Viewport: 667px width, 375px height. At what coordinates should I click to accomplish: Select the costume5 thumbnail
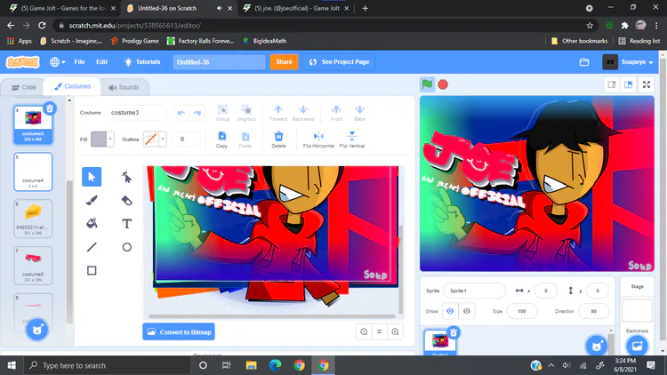(x=33, y=266)
